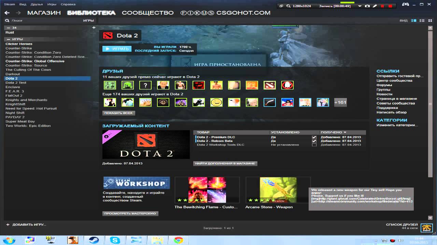437x245 pixels.
Task: Collapse the ИГРЫ games section
Action: pos(9,39)
